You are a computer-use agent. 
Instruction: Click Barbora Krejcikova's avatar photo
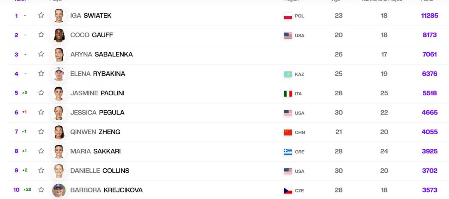click(59, 190)
